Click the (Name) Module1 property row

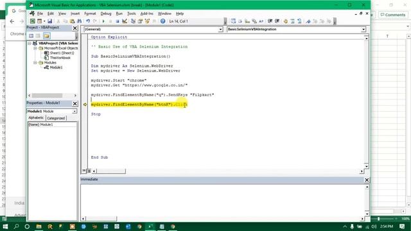pyautogui.click(x=52, y=124)
